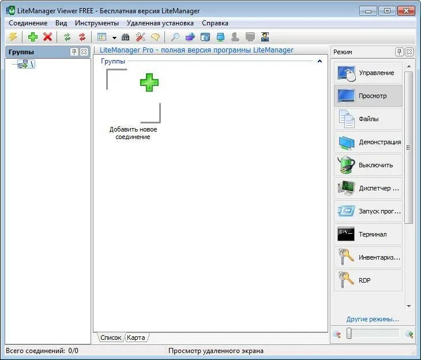Open the Вид menu
Viewport: 421px width, 360px height.
[x=61, y=23]
